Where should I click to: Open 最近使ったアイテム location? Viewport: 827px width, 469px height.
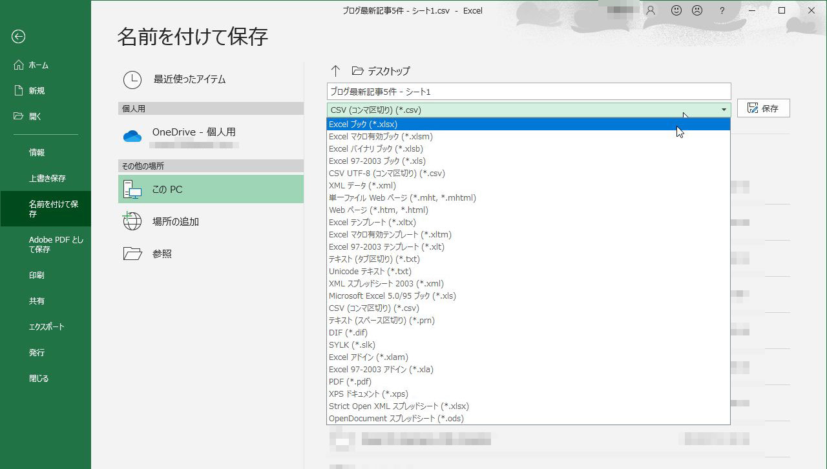(211, 79)
